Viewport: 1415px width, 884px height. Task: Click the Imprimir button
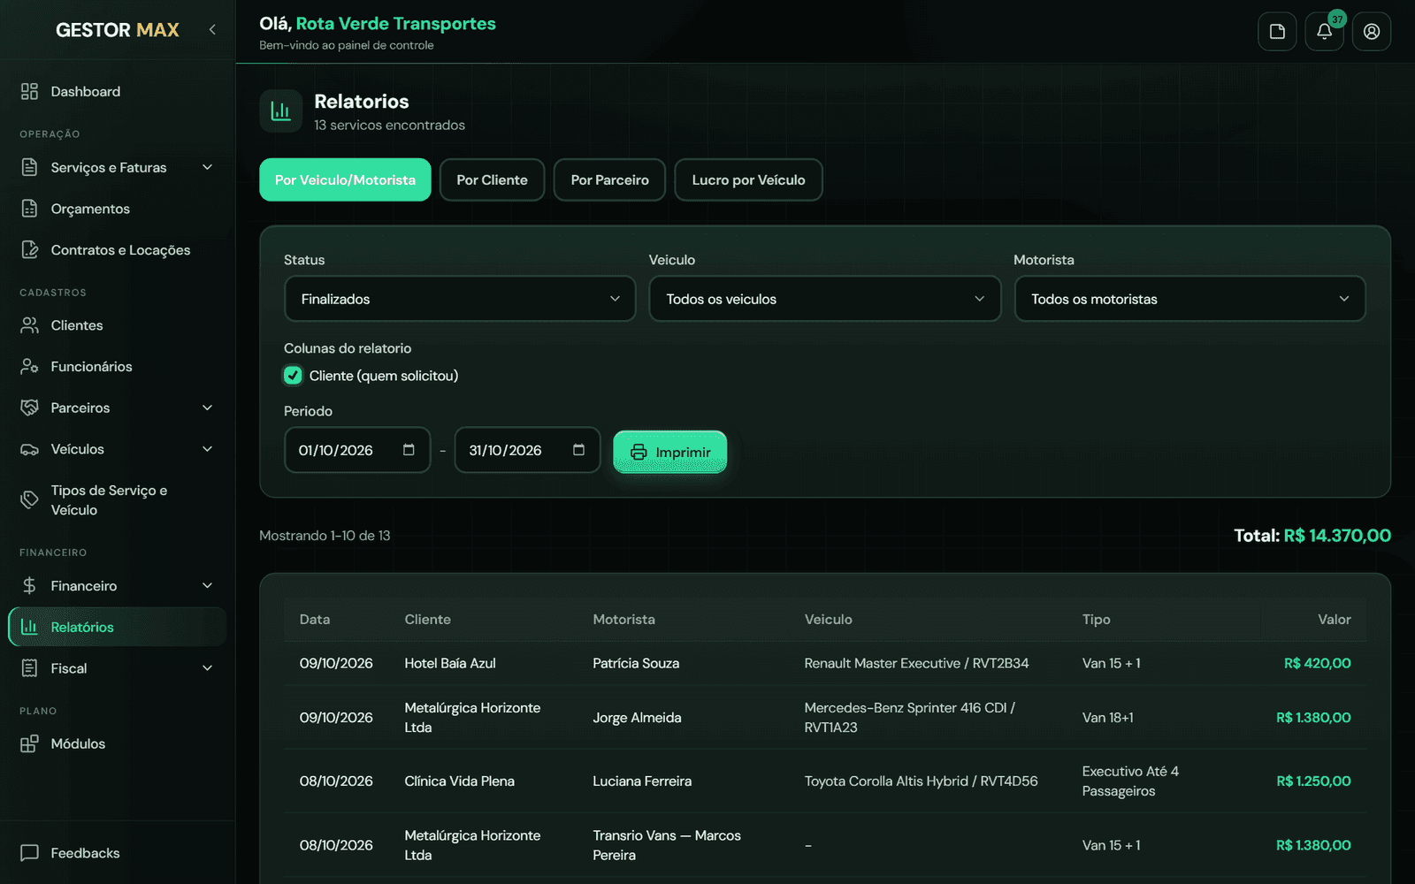click(x=669, y=452)
